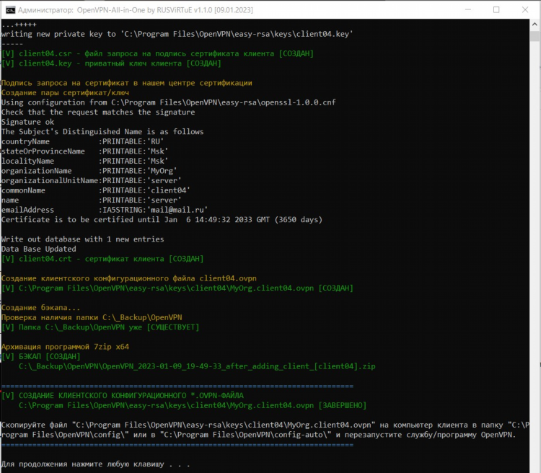Click 'Check that the request matches' line
The image size is (541, 473).
[x=98, y=112]
